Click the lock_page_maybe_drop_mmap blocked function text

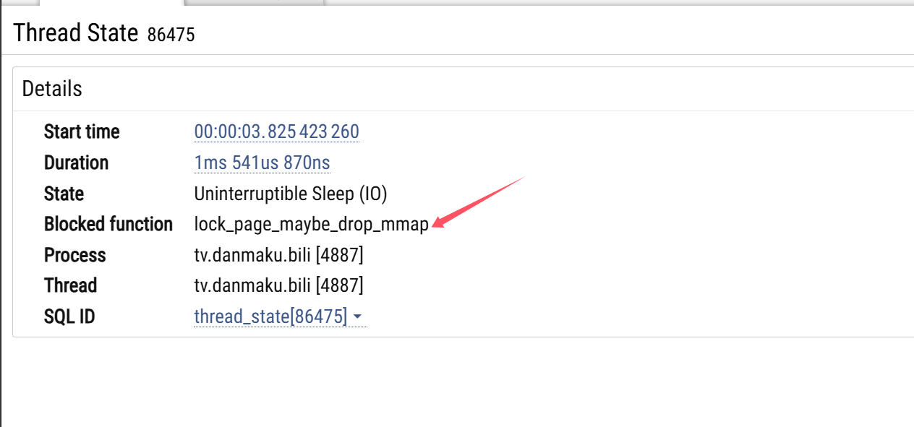tap(311, 224)
